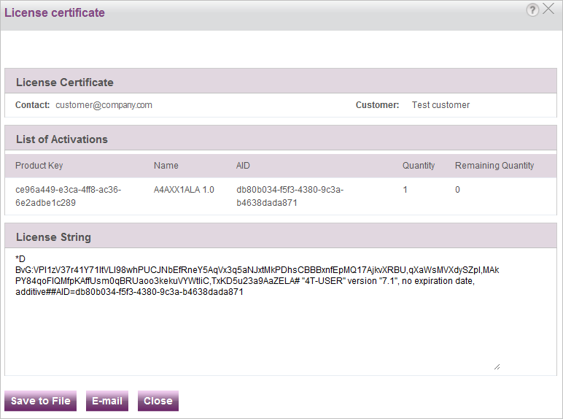Image resolution: width=563 pixels, height=419 pixels.
Task: Select the product key ce96a449-e3ca-4ff8-ac36 cell
Action: pyautogui.click(x=69, y=196)
